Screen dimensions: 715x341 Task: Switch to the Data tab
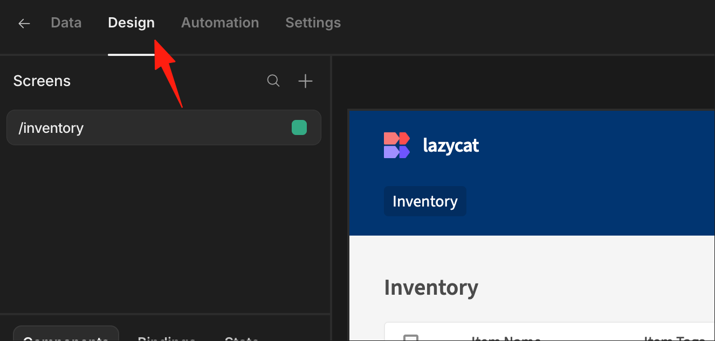(66, 23)
